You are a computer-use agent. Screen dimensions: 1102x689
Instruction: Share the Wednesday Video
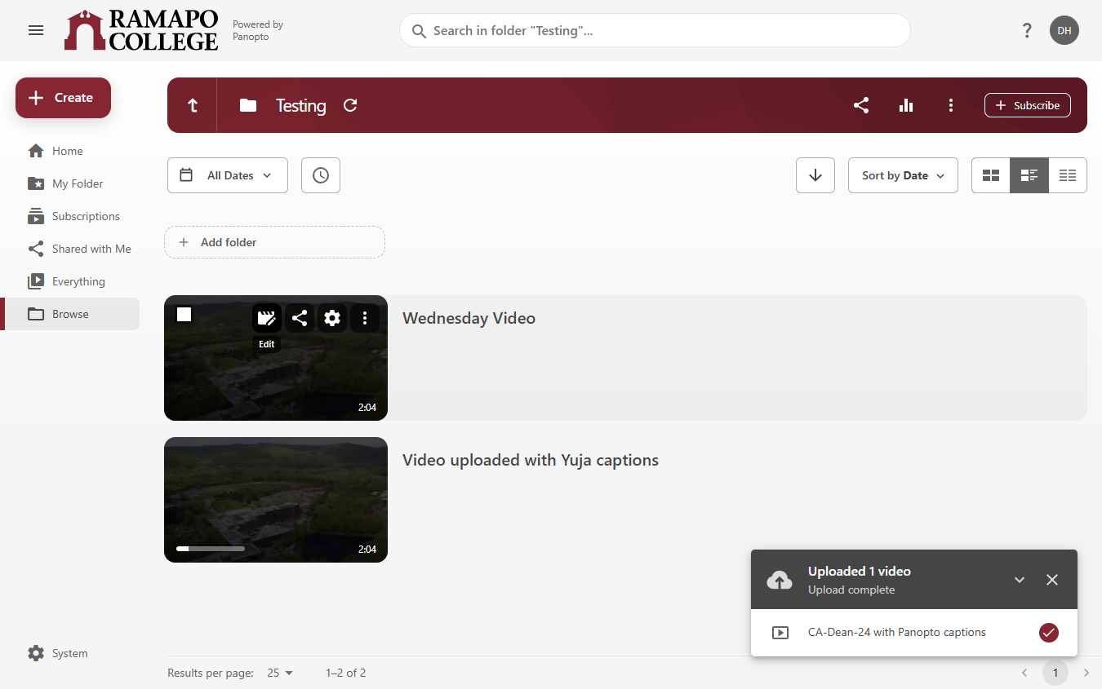(x=300, y=318)
